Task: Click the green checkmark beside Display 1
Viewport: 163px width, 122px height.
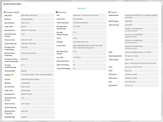Action: 12,75
